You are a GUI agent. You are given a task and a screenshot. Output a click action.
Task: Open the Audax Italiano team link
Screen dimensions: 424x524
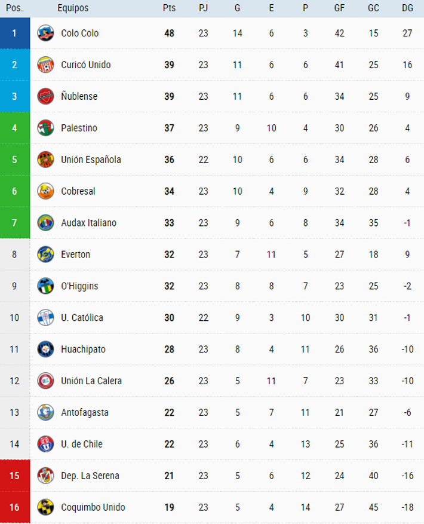coord(88,223)
